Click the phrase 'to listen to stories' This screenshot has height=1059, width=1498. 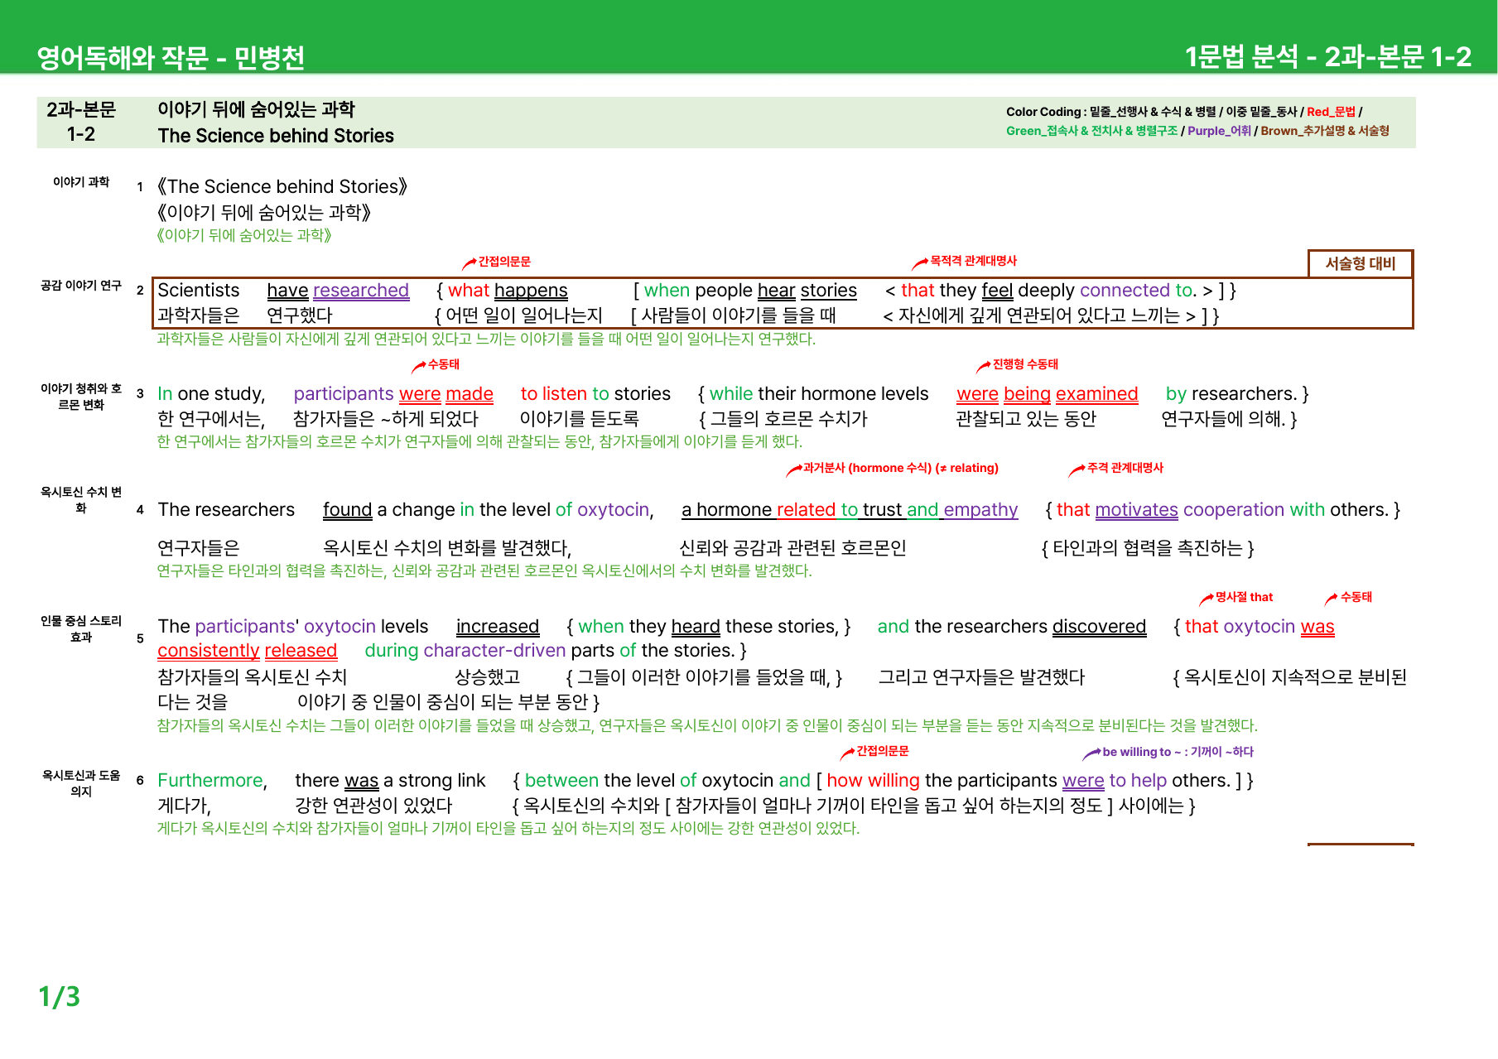pos(595,394)
